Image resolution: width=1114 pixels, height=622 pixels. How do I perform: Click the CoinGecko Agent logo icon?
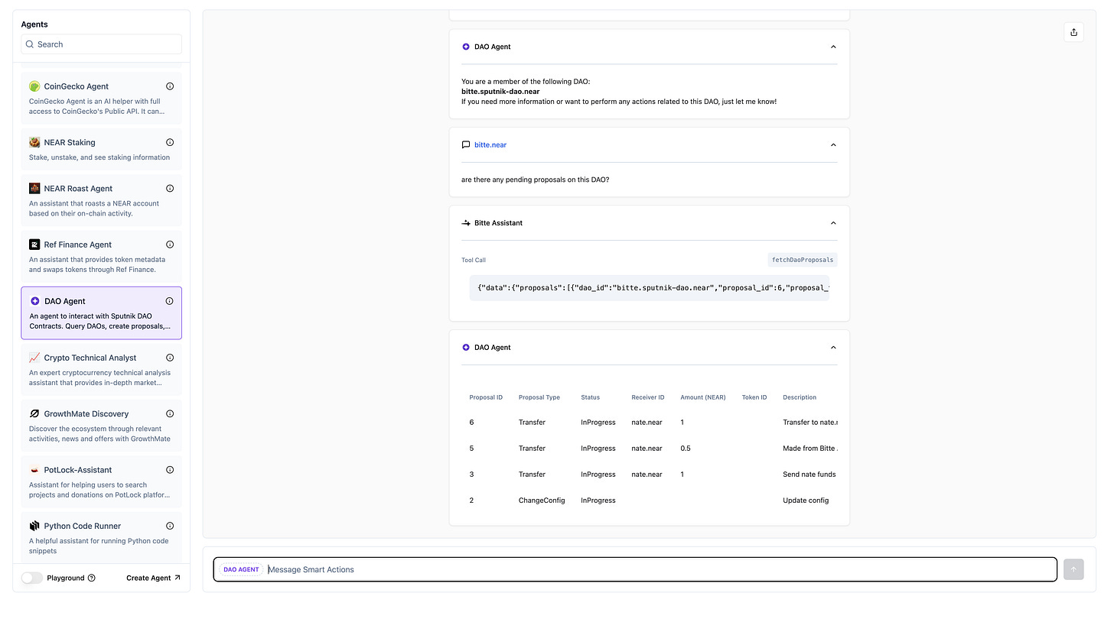[x=34, y=86]
